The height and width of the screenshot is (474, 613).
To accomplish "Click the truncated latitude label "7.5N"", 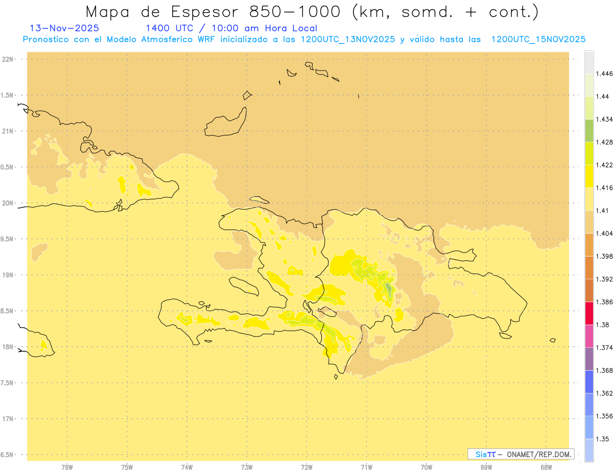I will click(7, 383).
